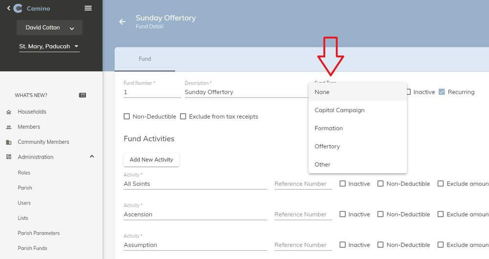489x259 pixels.
Task: Click Reference Number field for Assumption
Action: (x=303, y=245)
